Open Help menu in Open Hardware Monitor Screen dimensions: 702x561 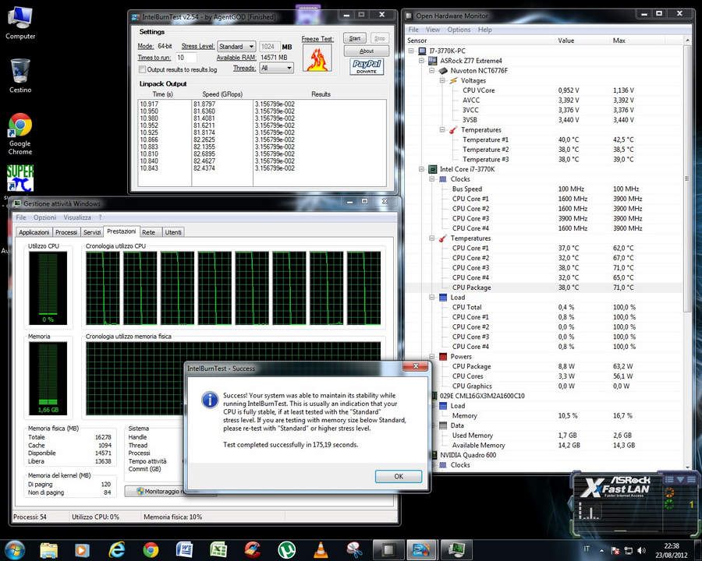[485, 30]
